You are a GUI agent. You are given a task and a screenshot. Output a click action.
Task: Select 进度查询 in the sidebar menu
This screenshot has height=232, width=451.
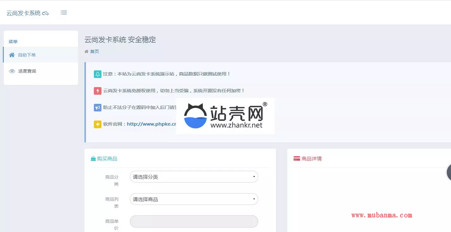pos(27,71)
